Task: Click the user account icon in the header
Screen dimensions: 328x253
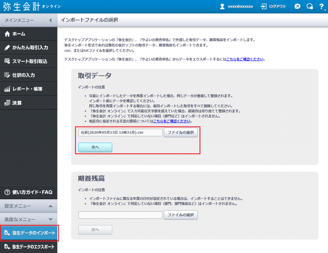Action: (x=222, y=6)
